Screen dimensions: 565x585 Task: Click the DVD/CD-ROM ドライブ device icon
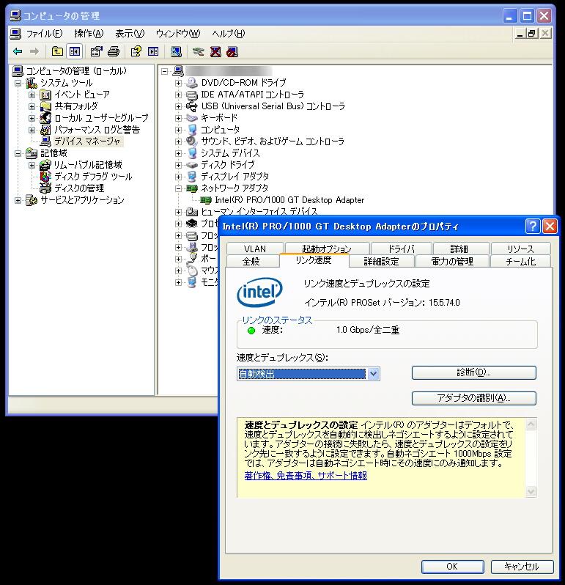pyautogui.click(x=192, y=82)
